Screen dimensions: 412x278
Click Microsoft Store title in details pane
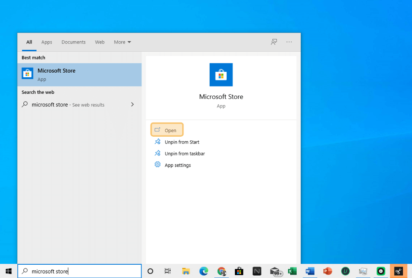[x=221, y=96]
